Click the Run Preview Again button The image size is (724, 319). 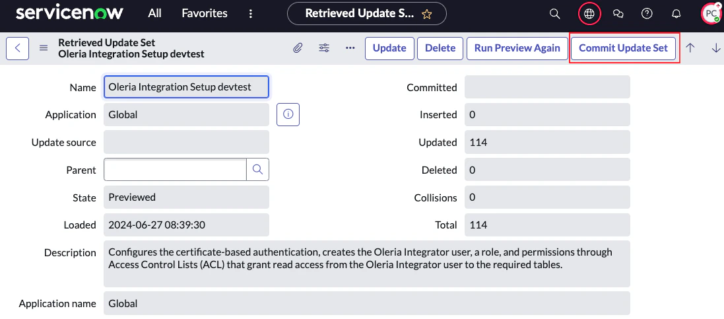click(517, 48)
